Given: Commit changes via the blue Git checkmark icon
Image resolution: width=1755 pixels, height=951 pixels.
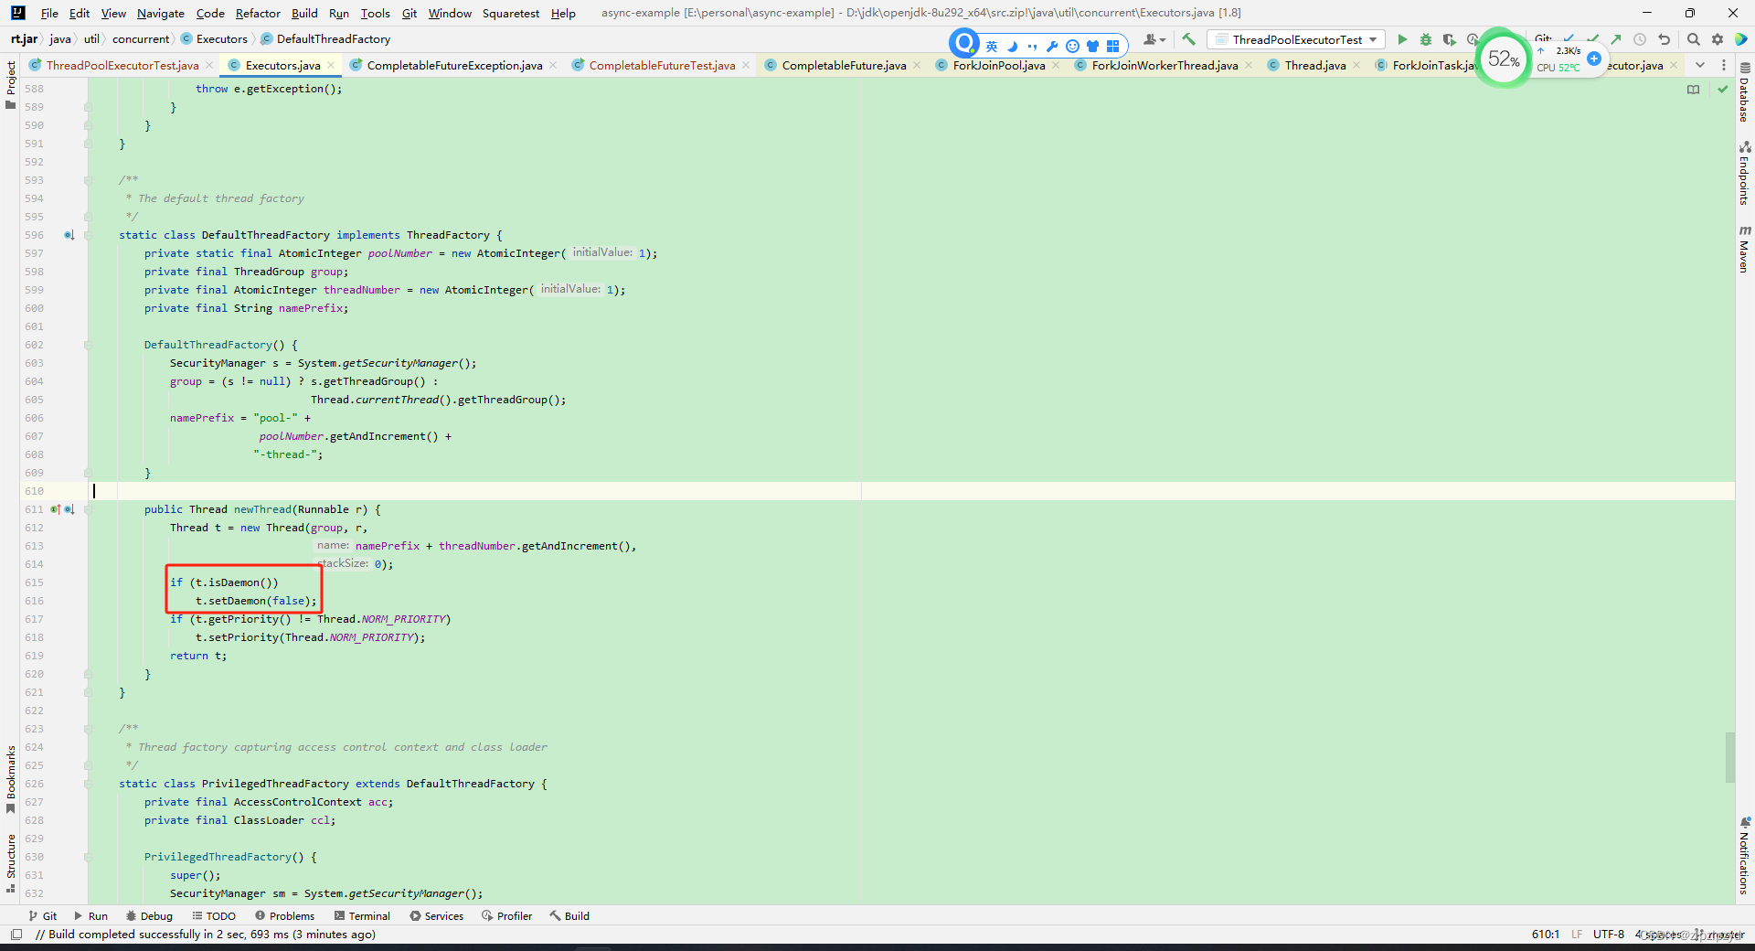Looking at the screenshot, I should pos(1570,39).
